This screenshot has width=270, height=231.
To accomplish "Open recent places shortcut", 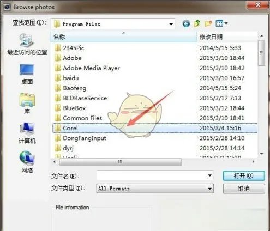I will (x=27, y=44).
